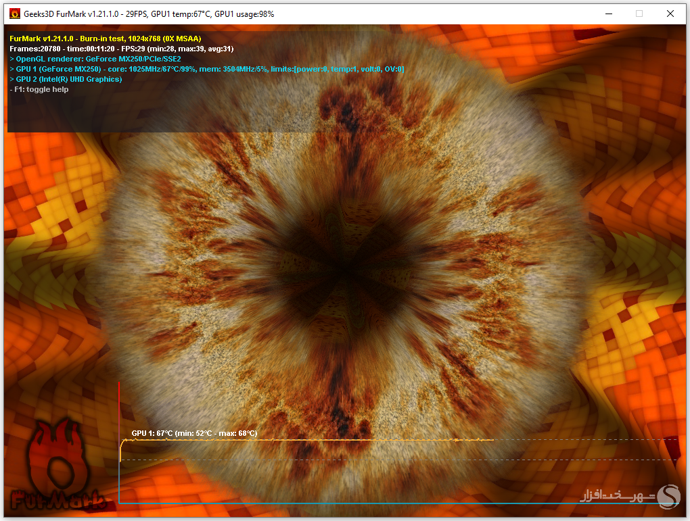Click the 'F1: toggle help' hint
This screenshot has width=690, height=521.
tap(39, 89)
